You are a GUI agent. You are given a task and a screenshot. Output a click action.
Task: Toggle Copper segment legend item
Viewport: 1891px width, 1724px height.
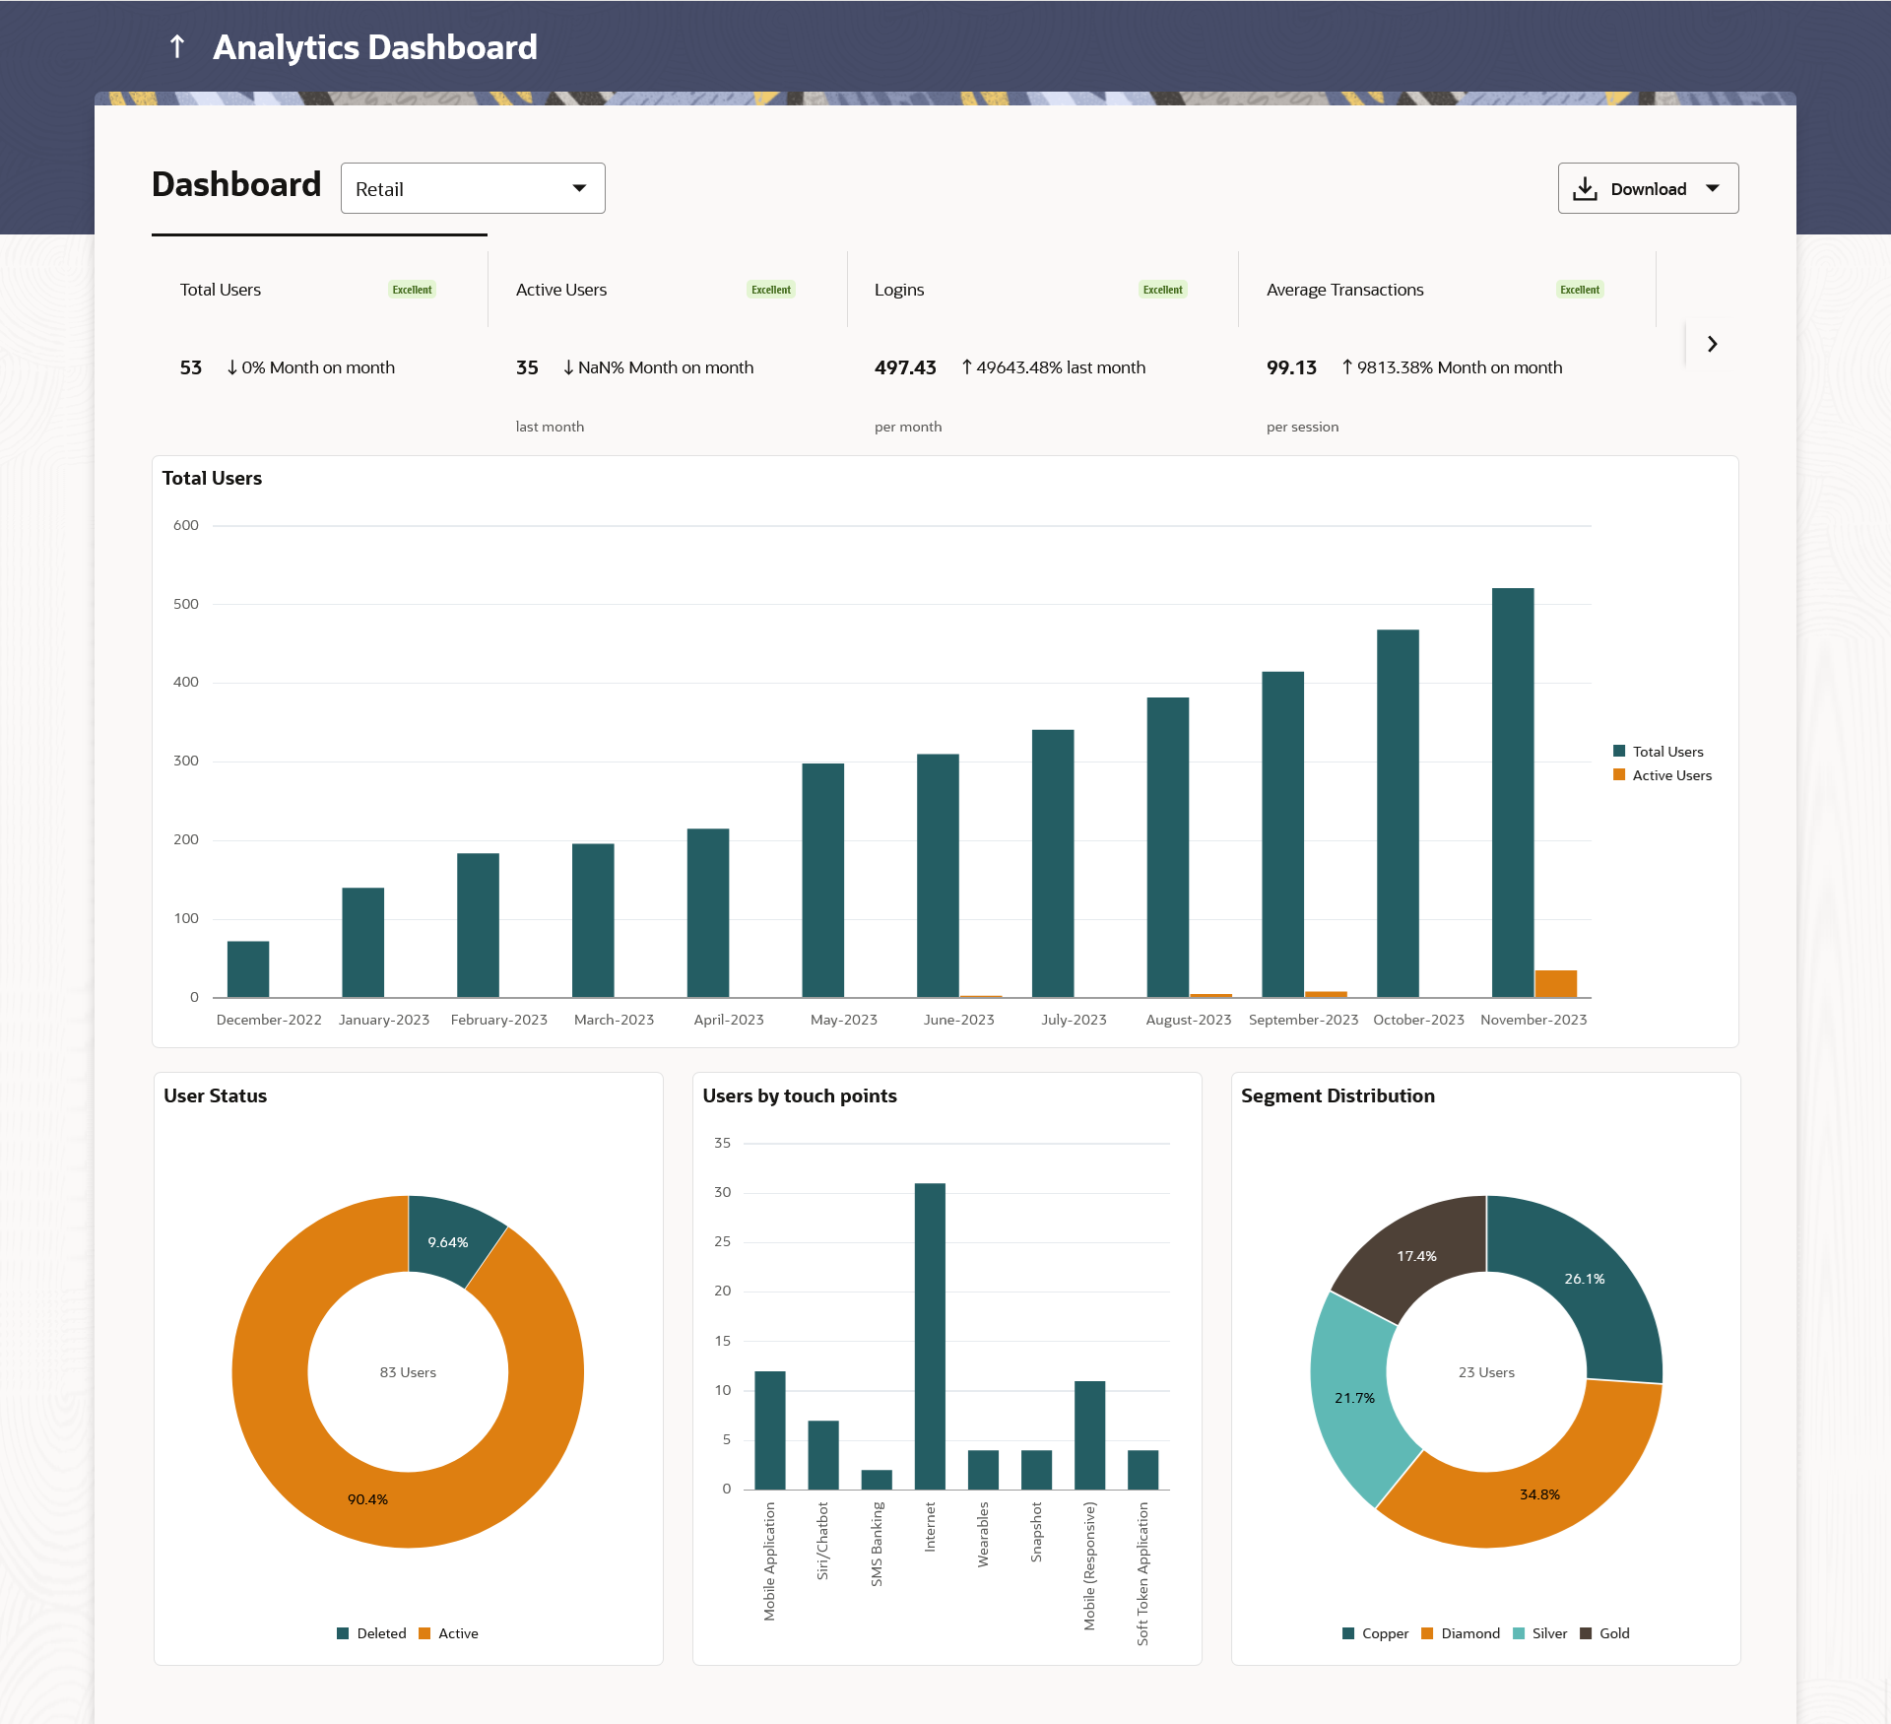coord(1384,1633)
